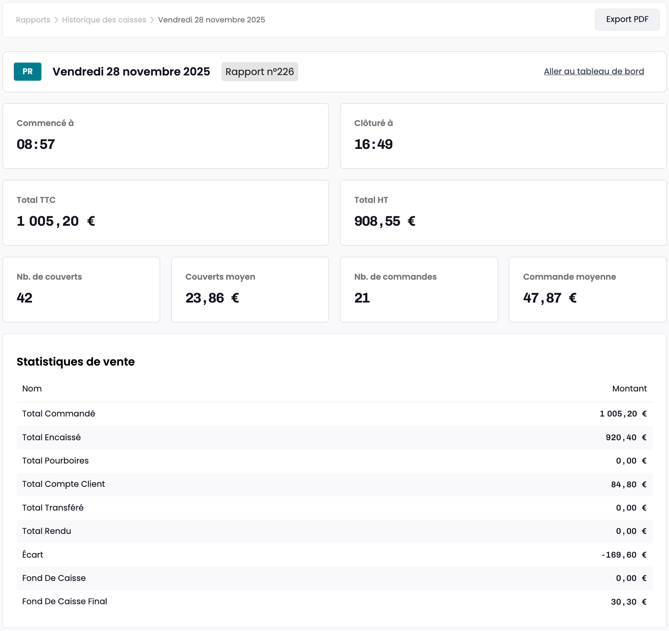Select the Nb. de couverts card

pyautogui.click(x=81, y=290)
